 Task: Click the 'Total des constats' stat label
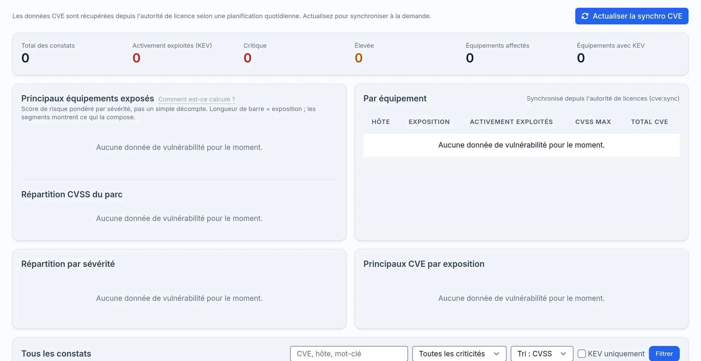pos(48,46)
